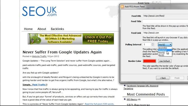Open the 'Never Suffer From Google Updates Again' post title
This screenshot has height=106, width=188.
pos(62,52)
